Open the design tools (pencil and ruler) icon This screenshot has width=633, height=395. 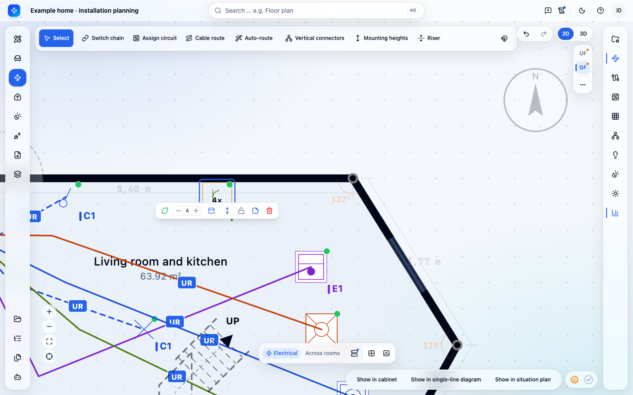pos(18,39)
